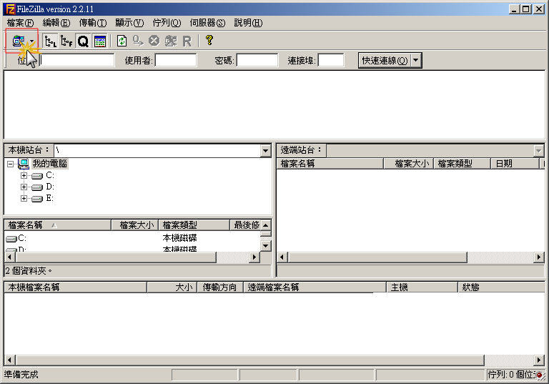
Task: Sort remote files by 檔案大小 column
Action: [x=409, y=164]
